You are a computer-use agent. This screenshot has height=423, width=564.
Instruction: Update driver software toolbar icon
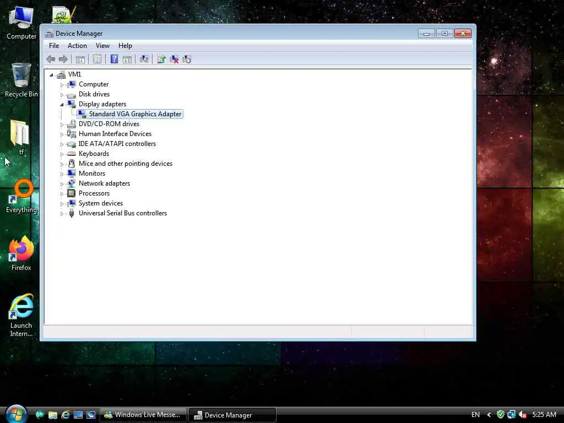tap(161, 59)
